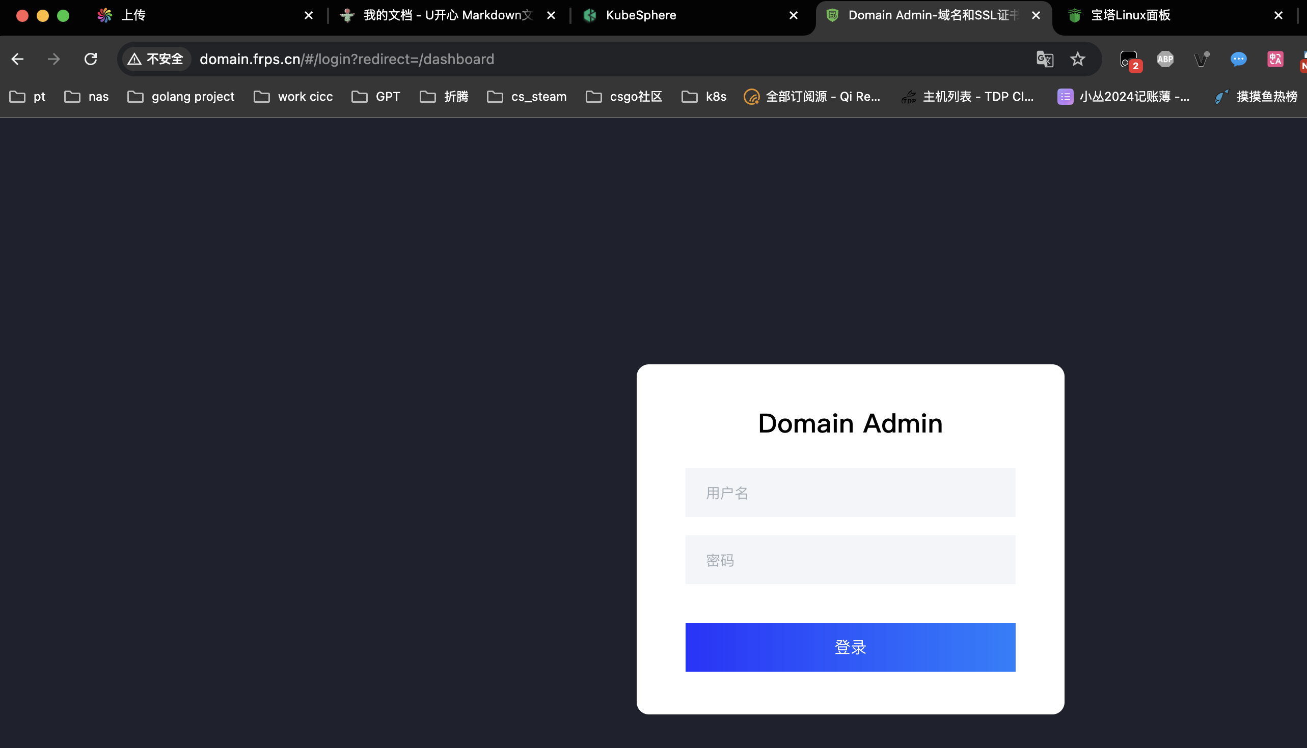Viewport: 1307px width, 748px height.
Task: Click the 用户名 username field
Action: click(850, 492)
